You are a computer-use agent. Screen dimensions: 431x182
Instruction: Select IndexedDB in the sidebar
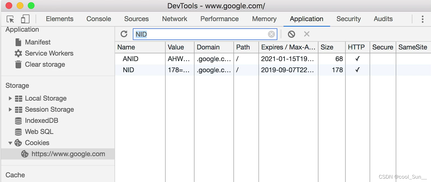pyautogui.click(x=42, y=121)
